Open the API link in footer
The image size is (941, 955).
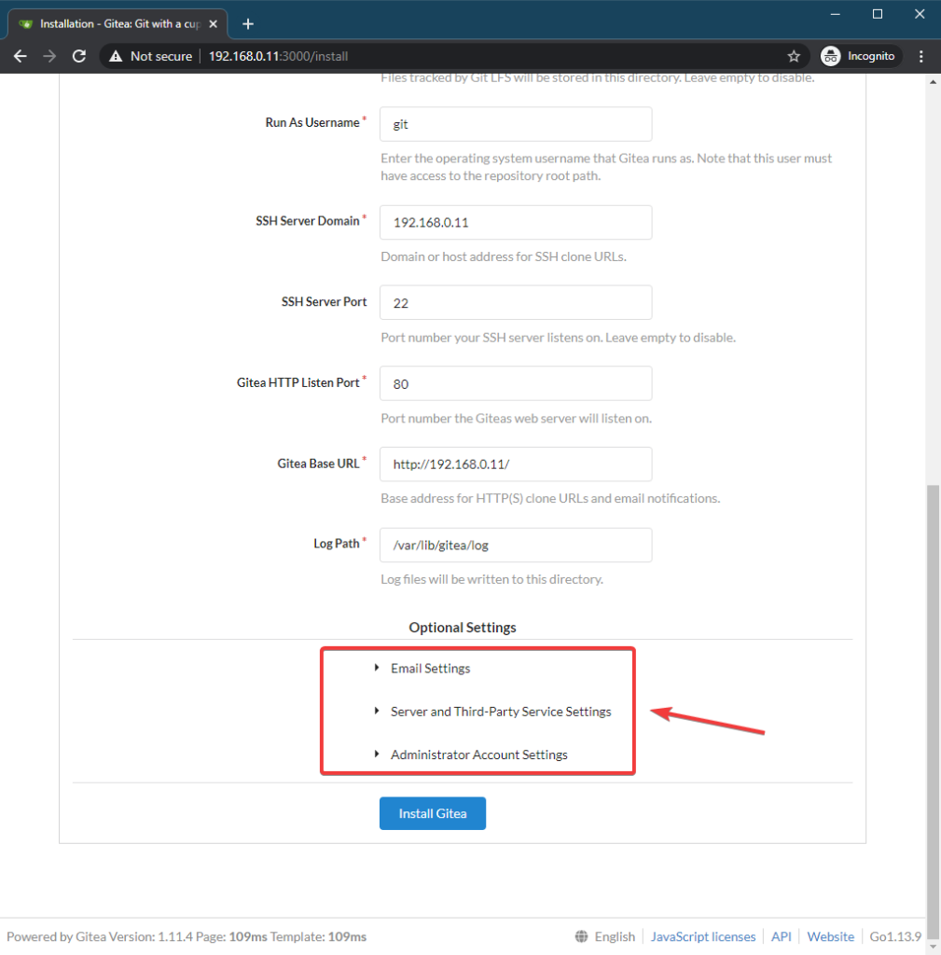(x=782, y=936)
